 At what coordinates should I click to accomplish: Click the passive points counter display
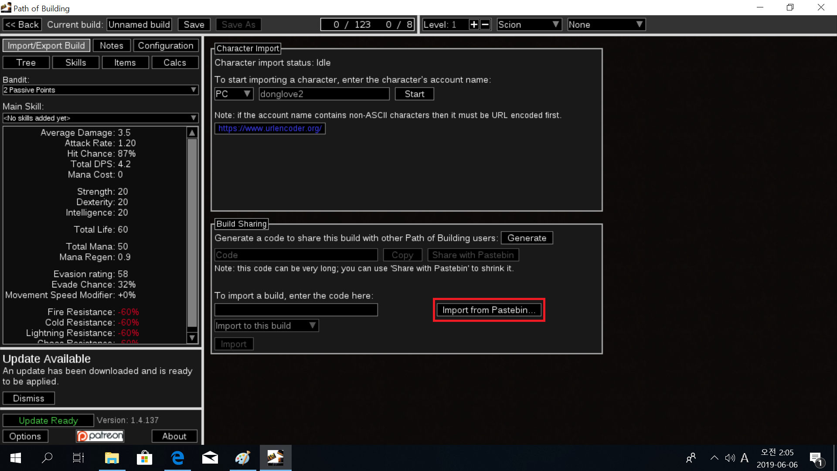(x=367, y=25)
